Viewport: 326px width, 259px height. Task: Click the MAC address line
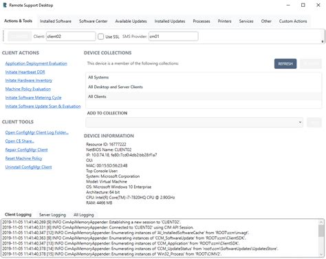coord(107,165)
